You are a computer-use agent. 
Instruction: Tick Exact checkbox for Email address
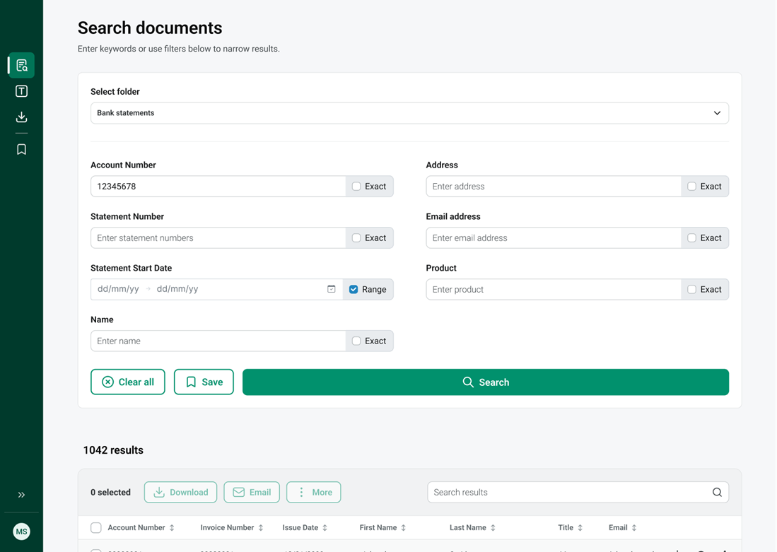[691, 238]
